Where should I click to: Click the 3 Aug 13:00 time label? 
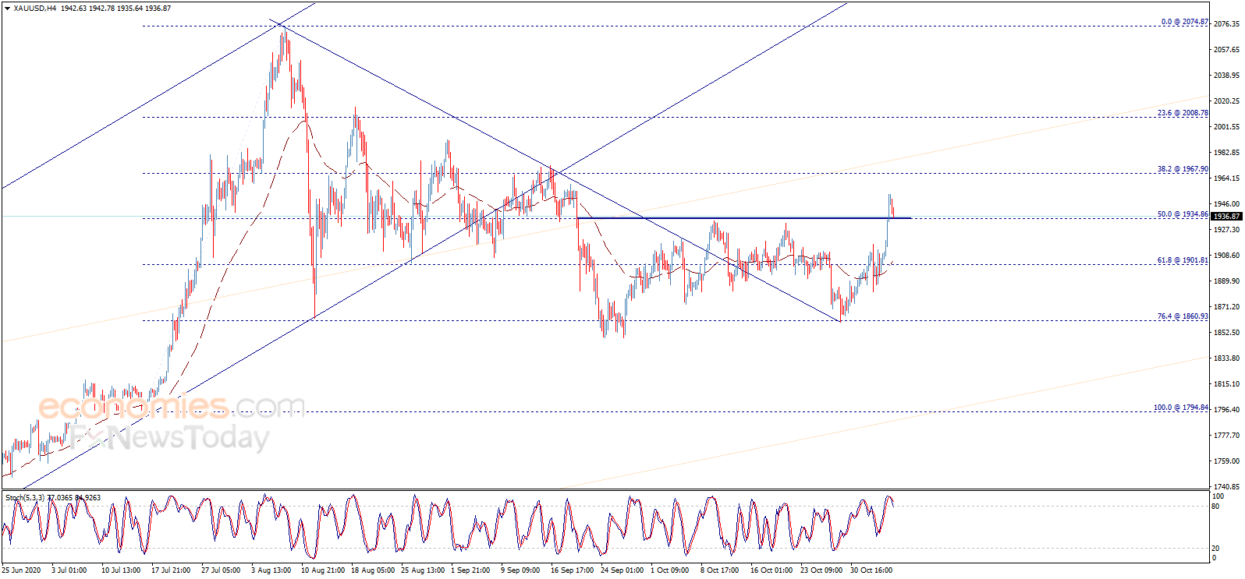[271, 570]
